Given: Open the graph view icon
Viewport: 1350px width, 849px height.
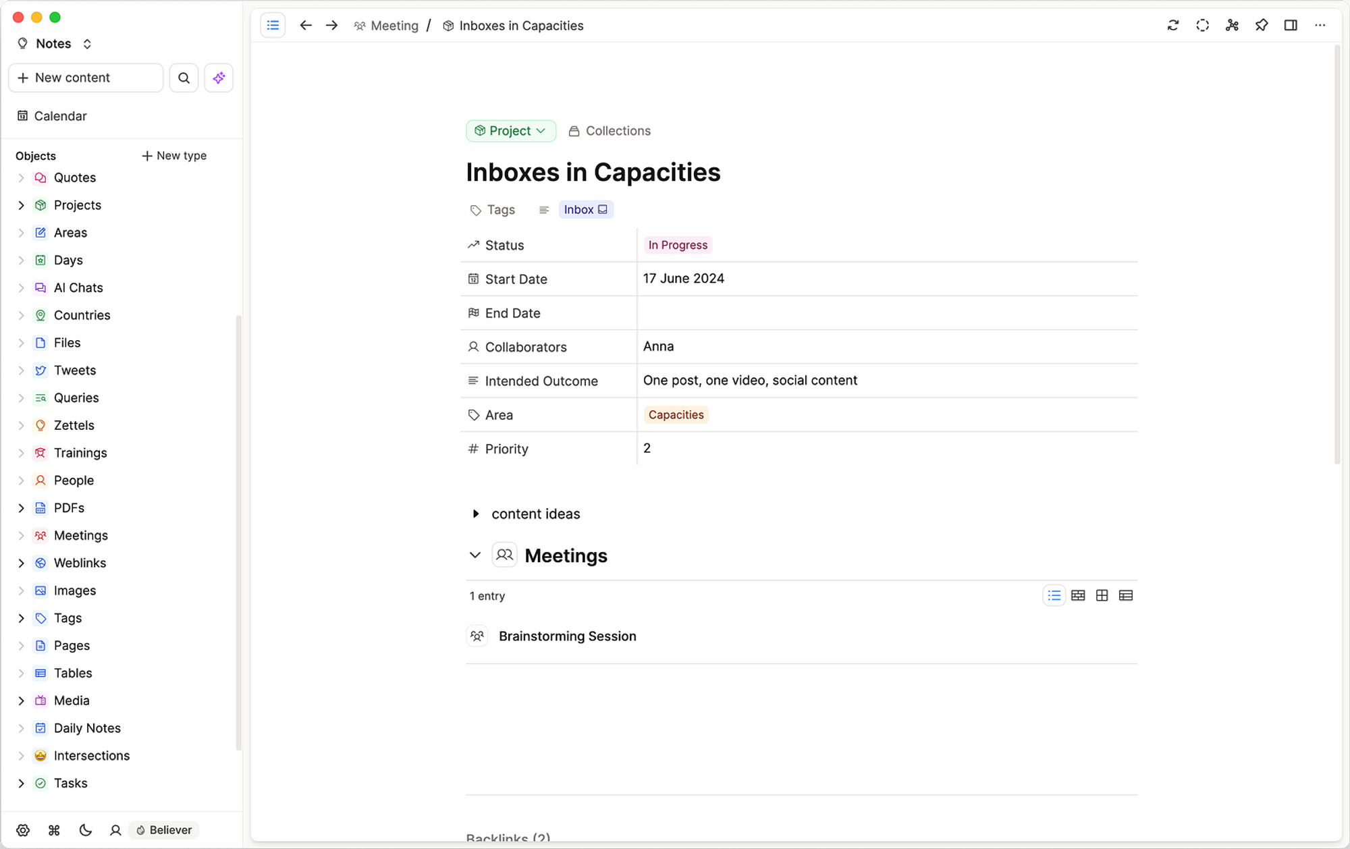Looking at the screenshot, I should click(x=1233, y=26).
